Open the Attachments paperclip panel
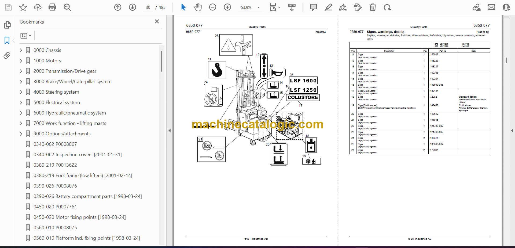Viewport: 515px width, 248px height. point(7,55)
